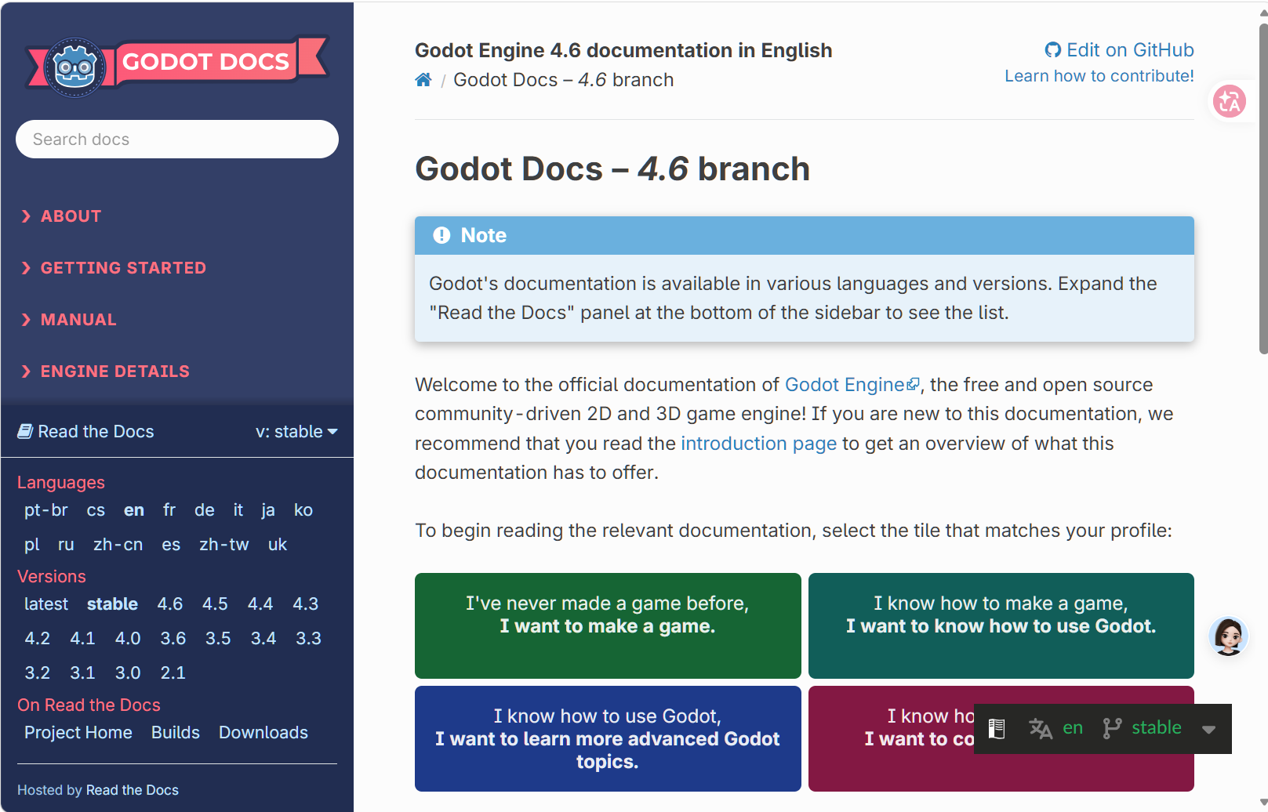Open the introduction page link

coord(758,444)
